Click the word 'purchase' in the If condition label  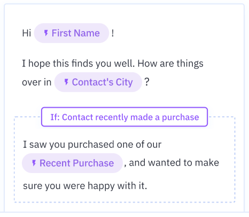click(x=181, y=117)
